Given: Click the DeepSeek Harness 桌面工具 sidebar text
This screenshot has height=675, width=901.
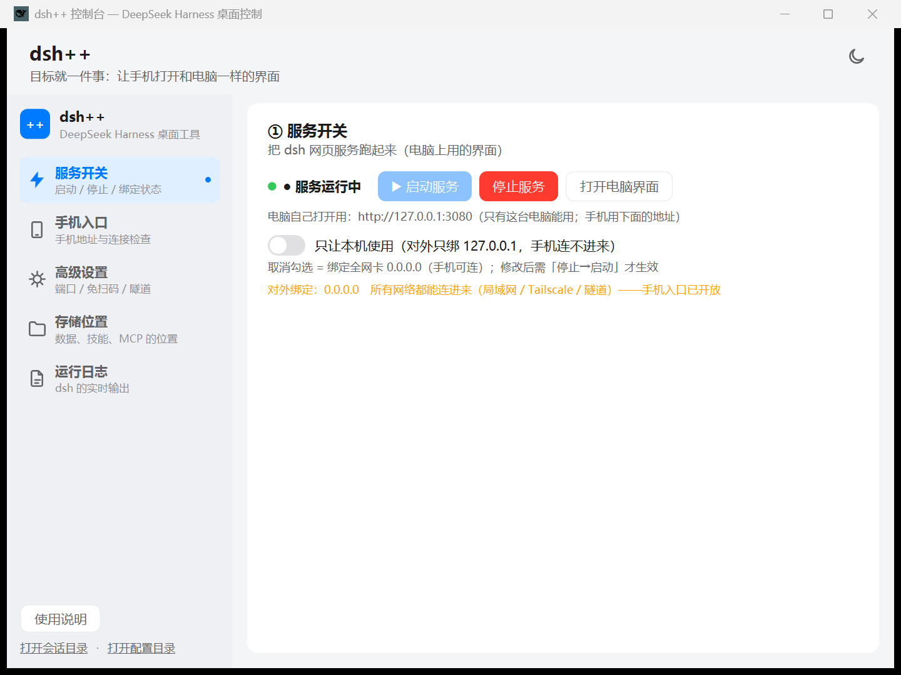Looking at the screenshot, I should point(130,134).
